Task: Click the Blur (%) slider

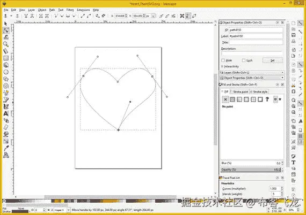Action: [251, 163]
